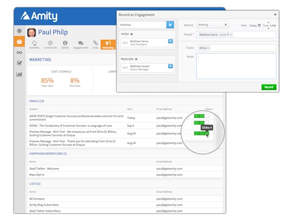Switch to the Engagements tab
Screen dimensions: 293x221
81,45
